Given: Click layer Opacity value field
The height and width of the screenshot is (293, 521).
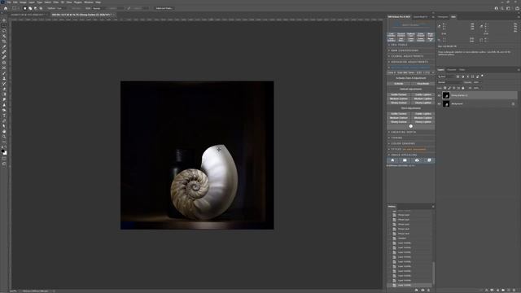Looking at the screenshot, I should [477, 82].
